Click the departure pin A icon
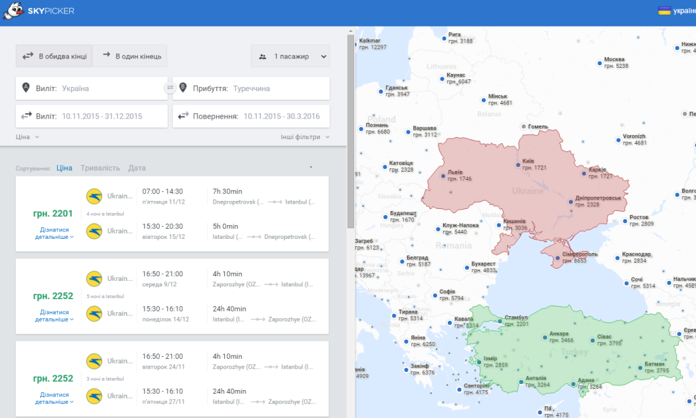Screen dimensions: 696x418 (26, 88)
